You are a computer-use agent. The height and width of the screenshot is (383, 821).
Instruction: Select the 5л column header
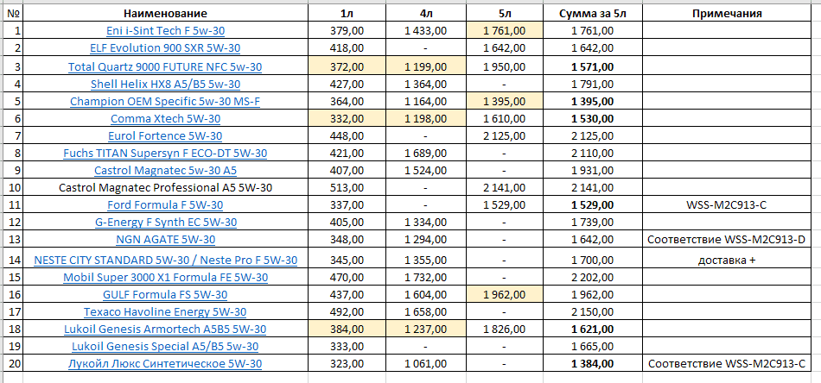pos(504,14)
